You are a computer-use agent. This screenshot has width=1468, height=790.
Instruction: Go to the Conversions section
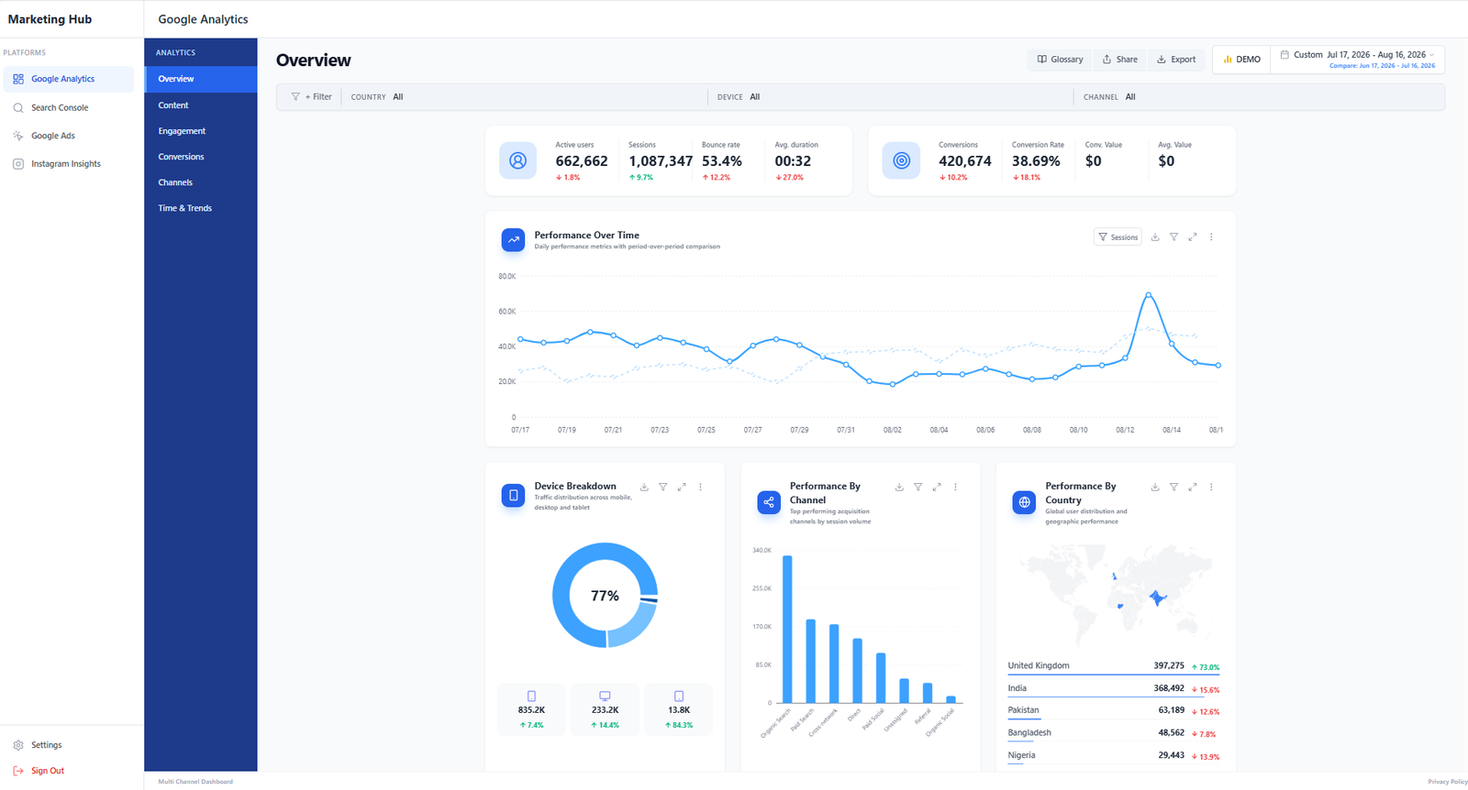tap(200, 157)
